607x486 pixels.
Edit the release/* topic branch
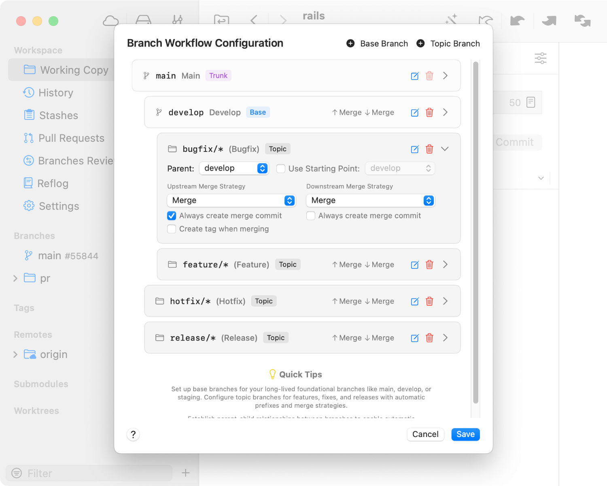[x=415, y=338]
